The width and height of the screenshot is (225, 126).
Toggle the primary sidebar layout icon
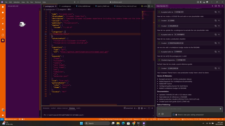(x=201, y=2)
